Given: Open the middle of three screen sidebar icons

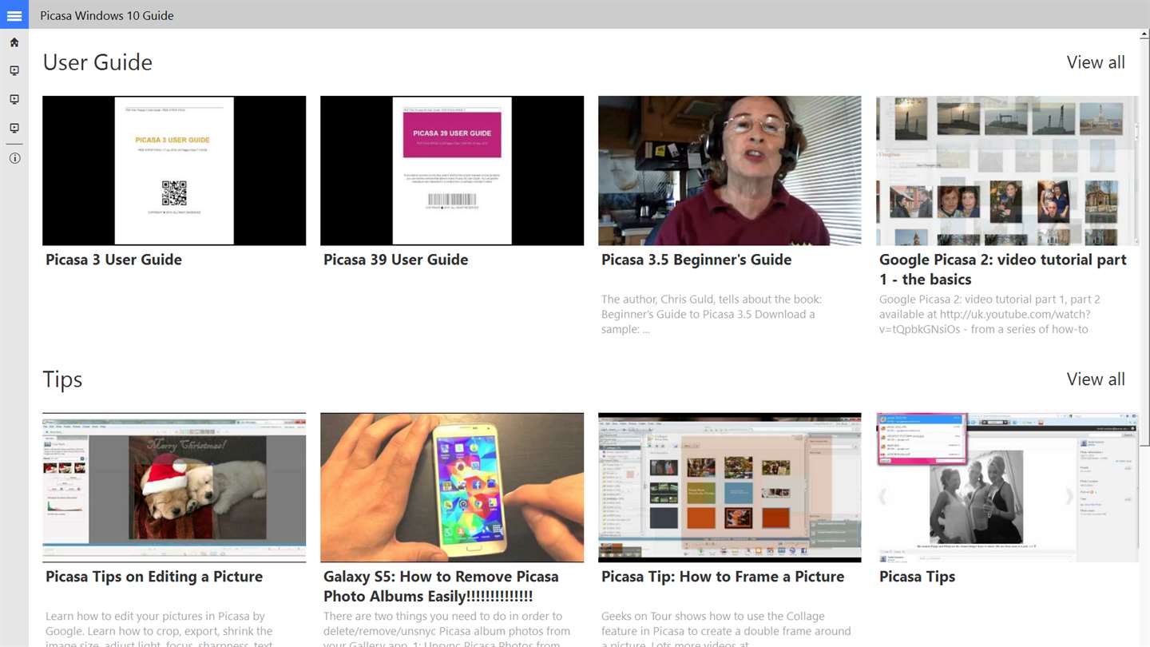Looking at the screenshot, I should 14,100.
